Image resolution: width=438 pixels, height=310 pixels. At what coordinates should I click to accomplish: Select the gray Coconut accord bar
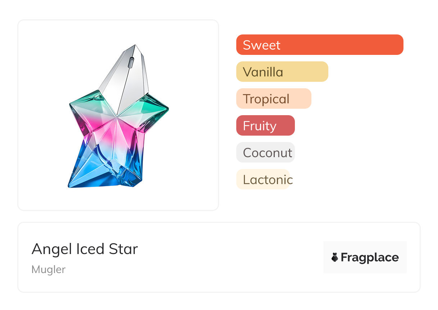[265, 152]
